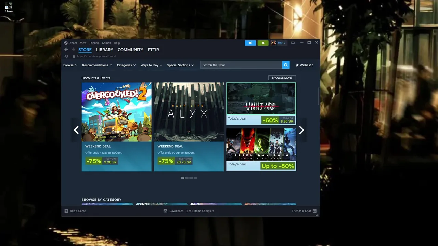Open the Friends & Chat icon
This screenshot has height=246, width=438.
click(x=314, y=211)
